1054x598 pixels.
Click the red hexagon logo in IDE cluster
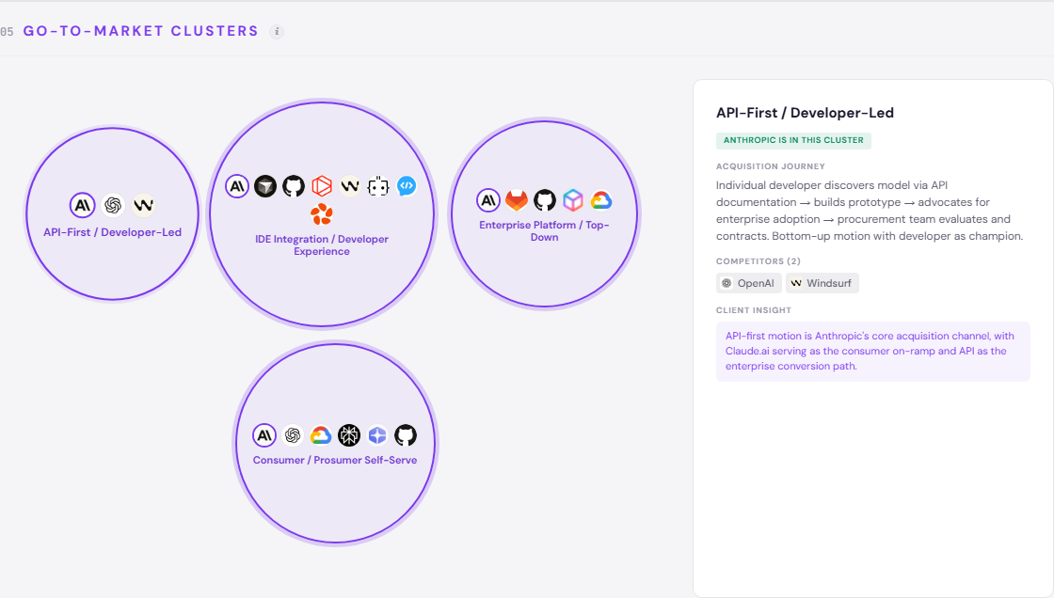pyautogui.click(x=322, y=186)
